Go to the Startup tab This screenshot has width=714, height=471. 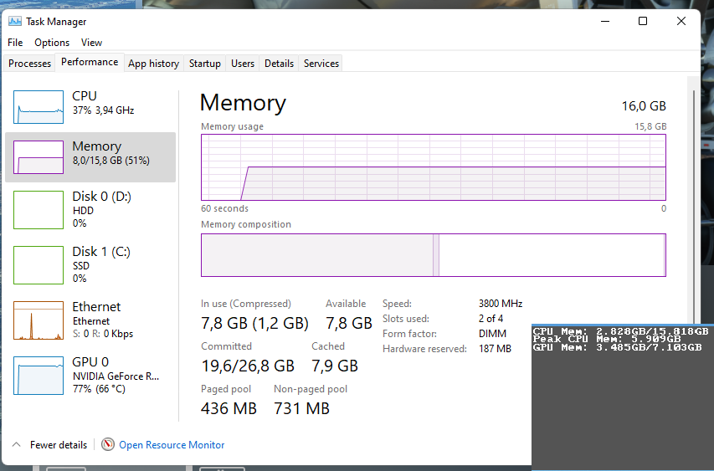[204, 64]
